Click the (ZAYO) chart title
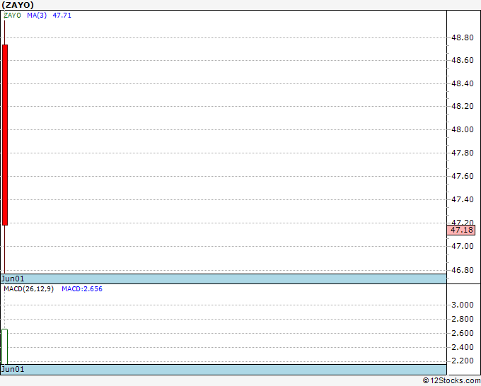The width and height of the screenshot is (481, 386). 18,5
